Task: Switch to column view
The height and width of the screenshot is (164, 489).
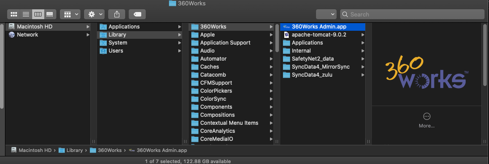Action: (x=38, y=14)
